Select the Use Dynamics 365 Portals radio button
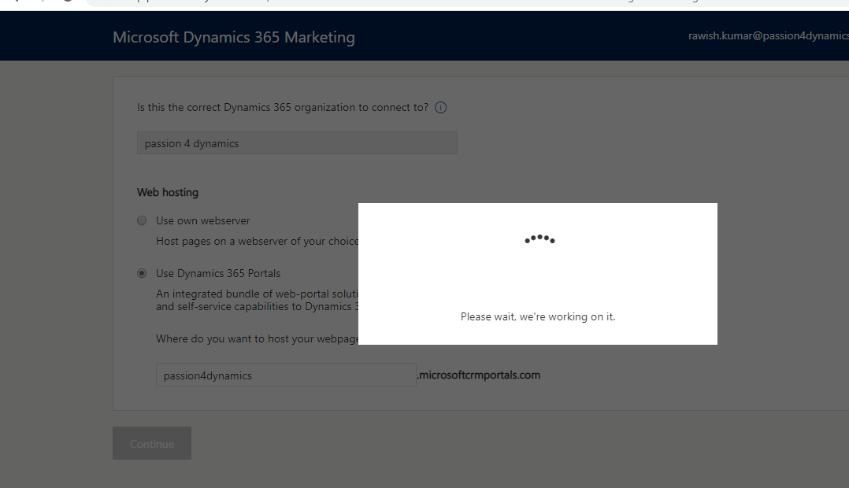The height and width of the screenshot is (488, 849). pos(142,273)
